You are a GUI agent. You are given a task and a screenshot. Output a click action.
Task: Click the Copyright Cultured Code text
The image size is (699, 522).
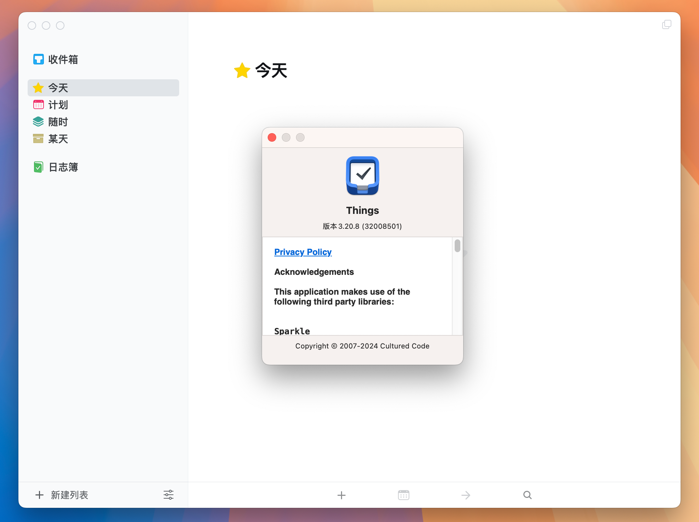(362, 346)
